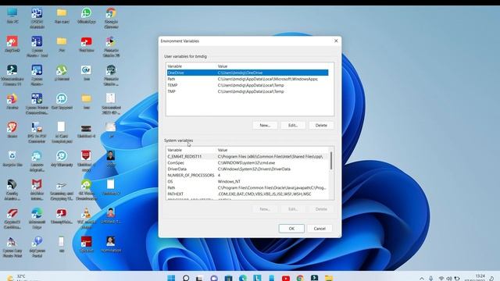Open the Recycle Bin icon
The width and height of the screenshot is (500, 281).
[x=12, y=158]
